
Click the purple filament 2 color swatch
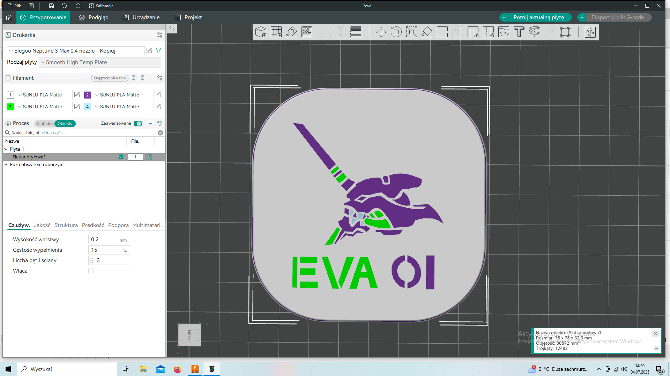87,95
